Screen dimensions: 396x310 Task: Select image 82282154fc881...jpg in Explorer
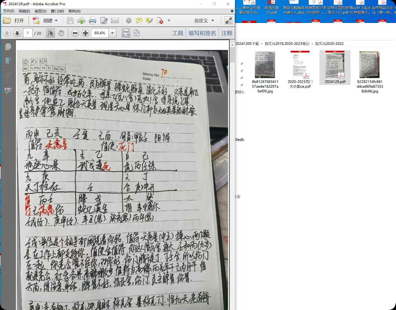tap(370, 72)
